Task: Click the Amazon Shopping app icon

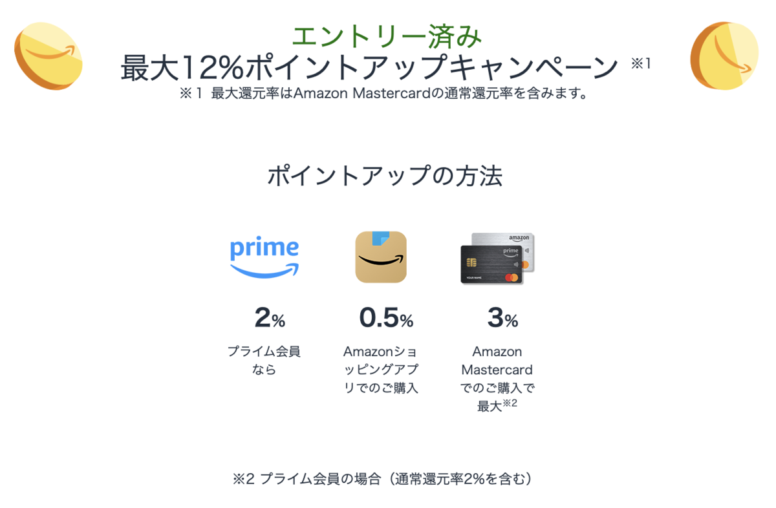Action: 381,257
